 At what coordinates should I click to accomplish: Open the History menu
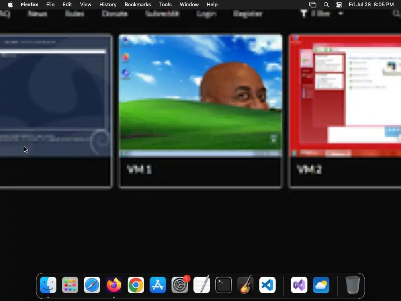pyautogui.click(x=108, y=4)
